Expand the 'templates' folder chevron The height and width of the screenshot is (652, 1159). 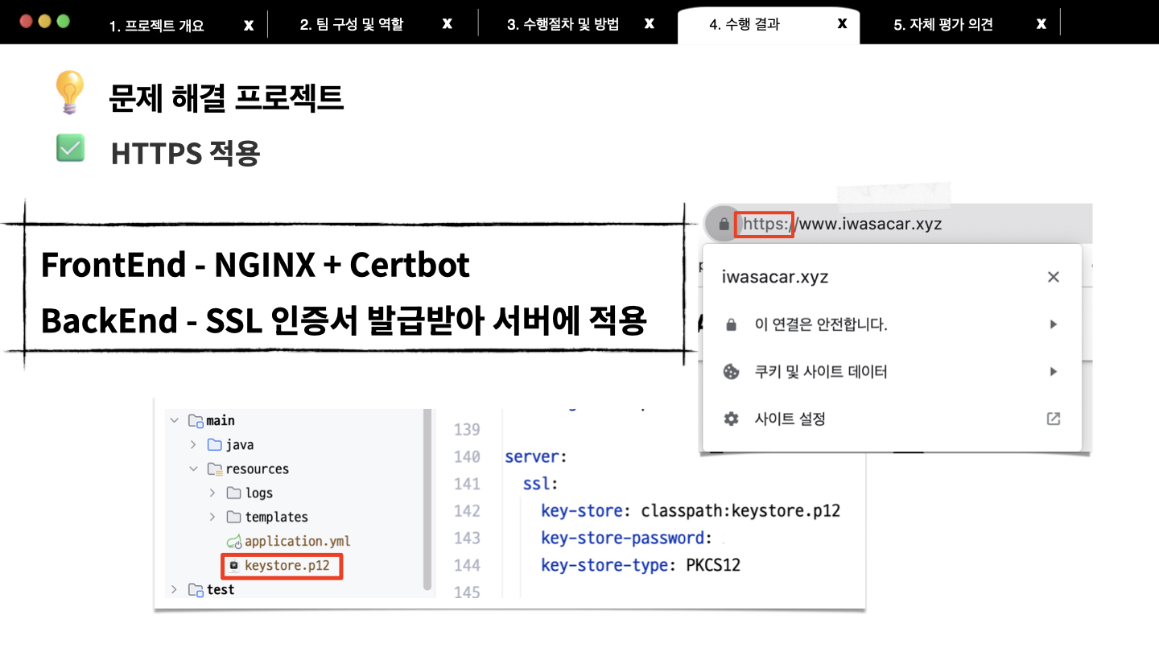tap(212, 517)
